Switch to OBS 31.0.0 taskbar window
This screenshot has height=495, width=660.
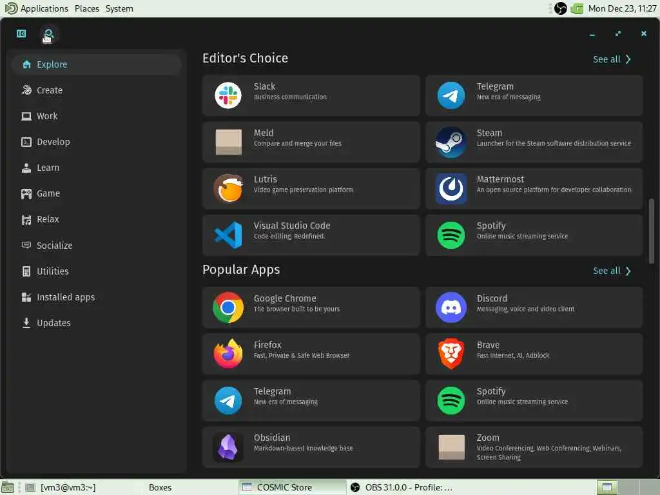(x=401, y=487)
